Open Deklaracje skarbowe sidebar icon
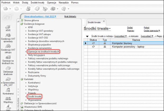This screenshot has width=164, height=111. tap(8, 71)
